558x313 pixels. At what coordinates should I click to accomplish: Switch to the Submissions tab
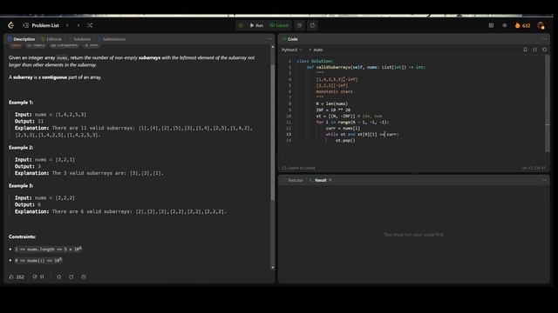point(112,39)
